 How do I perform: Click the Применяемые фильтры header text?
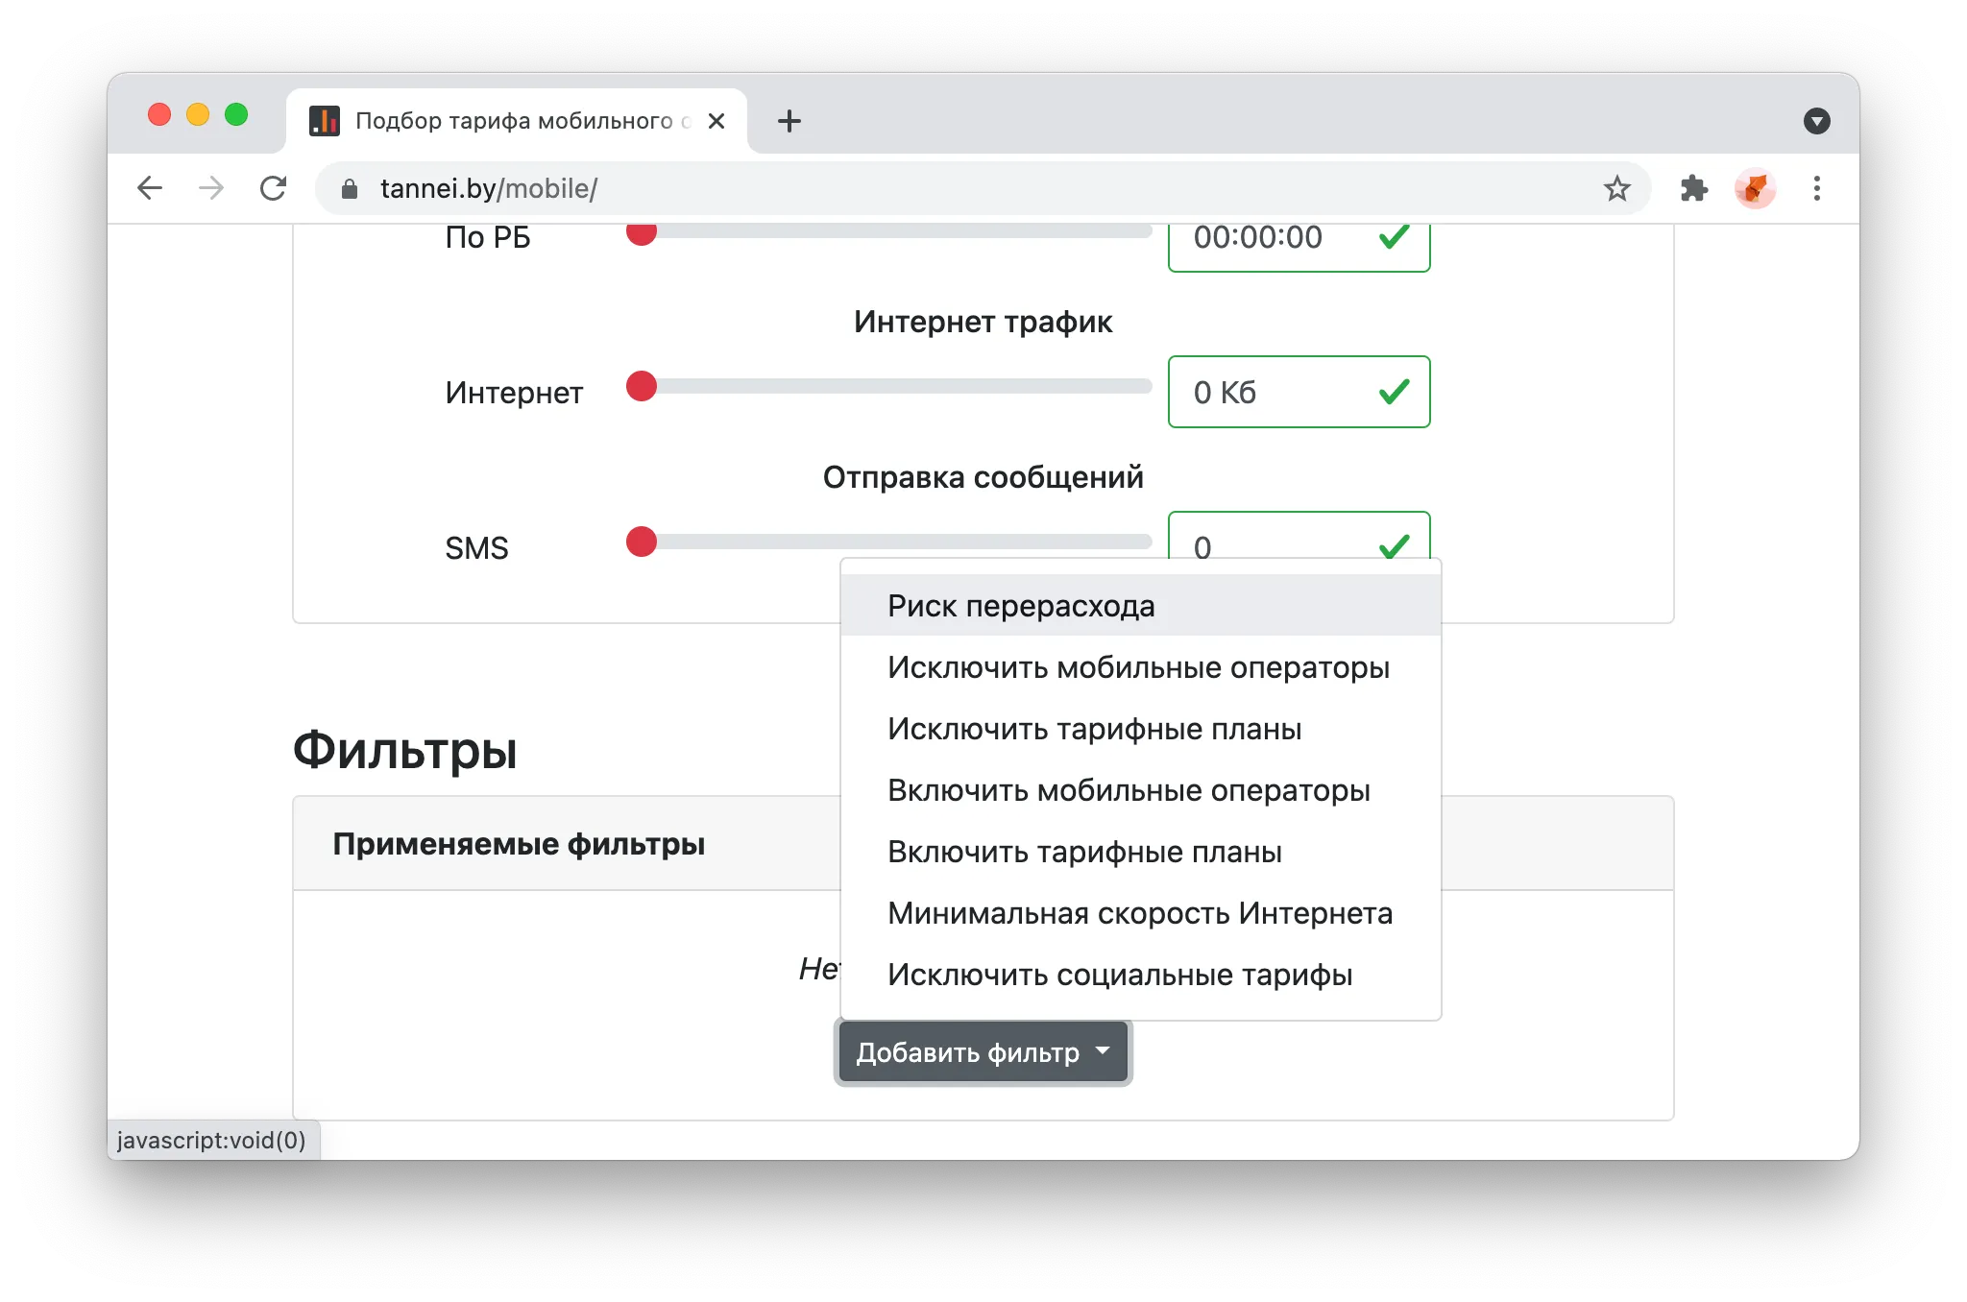(519, 844)
